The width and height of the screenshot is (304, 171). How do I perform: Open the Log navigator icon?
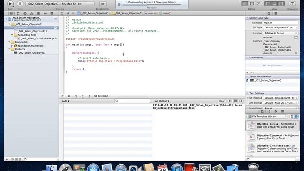point(52,13)
